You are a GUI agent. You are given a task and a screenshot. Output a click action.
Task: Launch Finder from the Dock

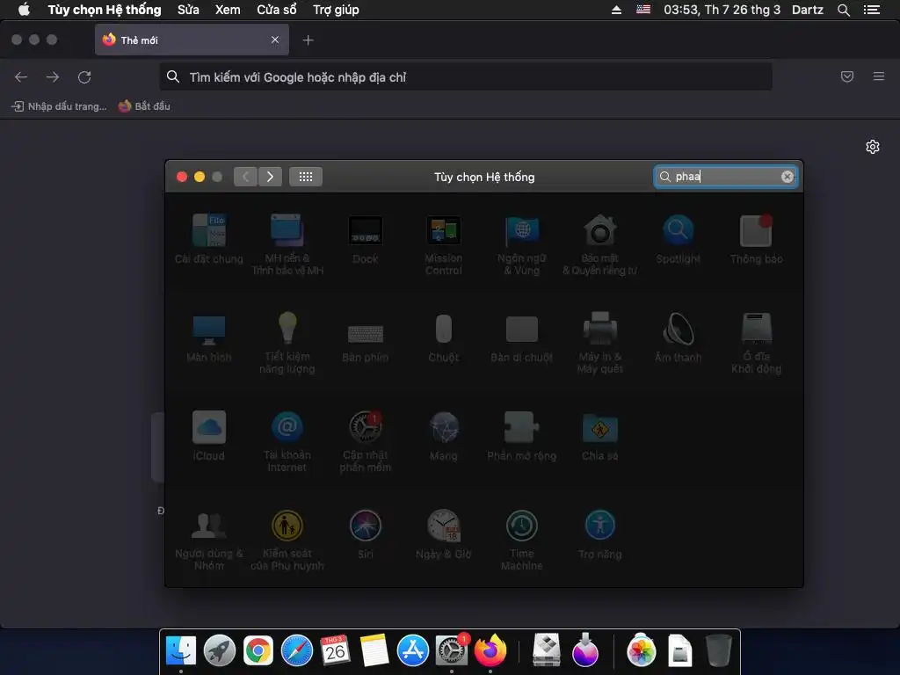(x=181, y=650)
